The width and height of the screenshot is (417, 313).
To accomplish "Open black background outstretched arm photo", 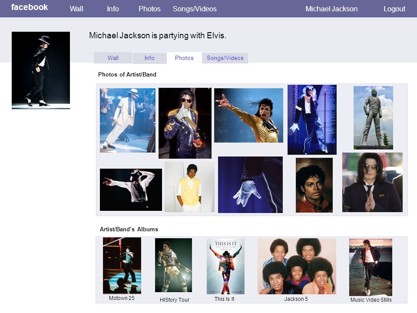I will 131,190.
